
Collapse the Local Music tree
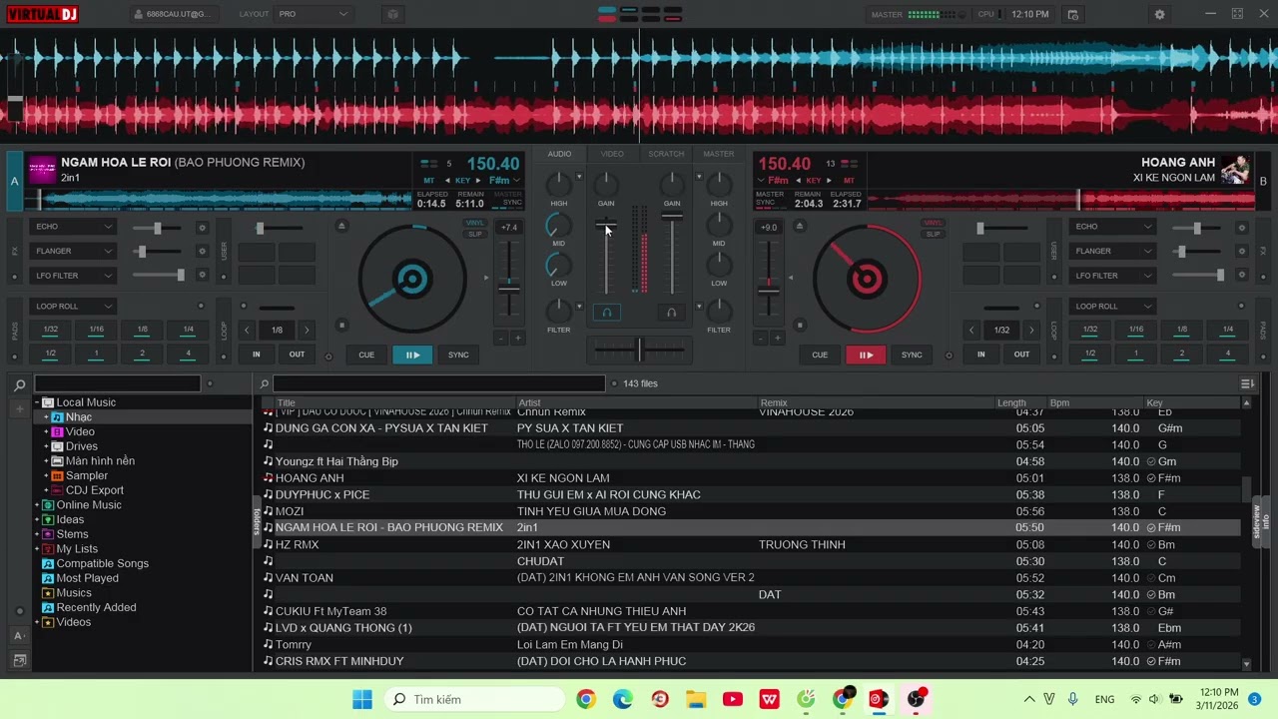pyautogui.click(x=37, y=402)
